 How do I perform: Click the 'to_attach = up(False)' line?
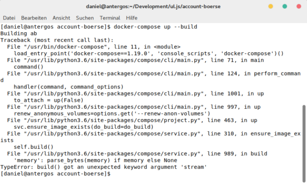(x=49, y=100)
